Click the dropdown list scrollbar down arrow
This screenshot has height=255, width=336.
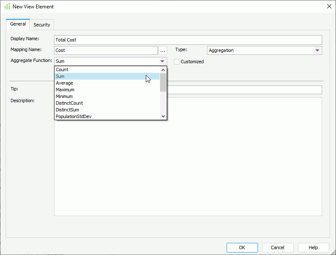163,116
